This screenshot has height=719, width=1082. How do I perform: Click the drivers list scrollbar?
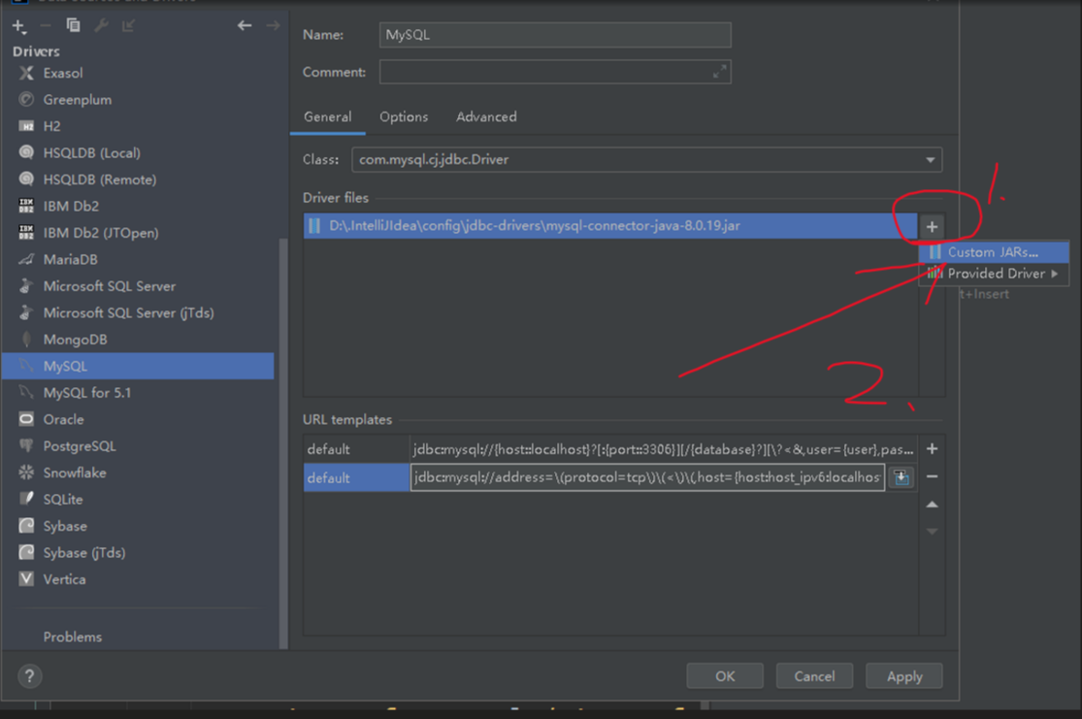point(283,441)
